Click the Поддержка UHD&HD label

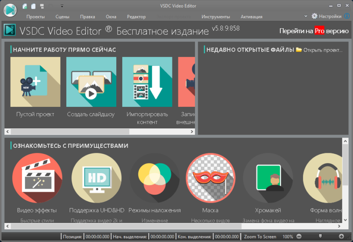click(97, 210)
